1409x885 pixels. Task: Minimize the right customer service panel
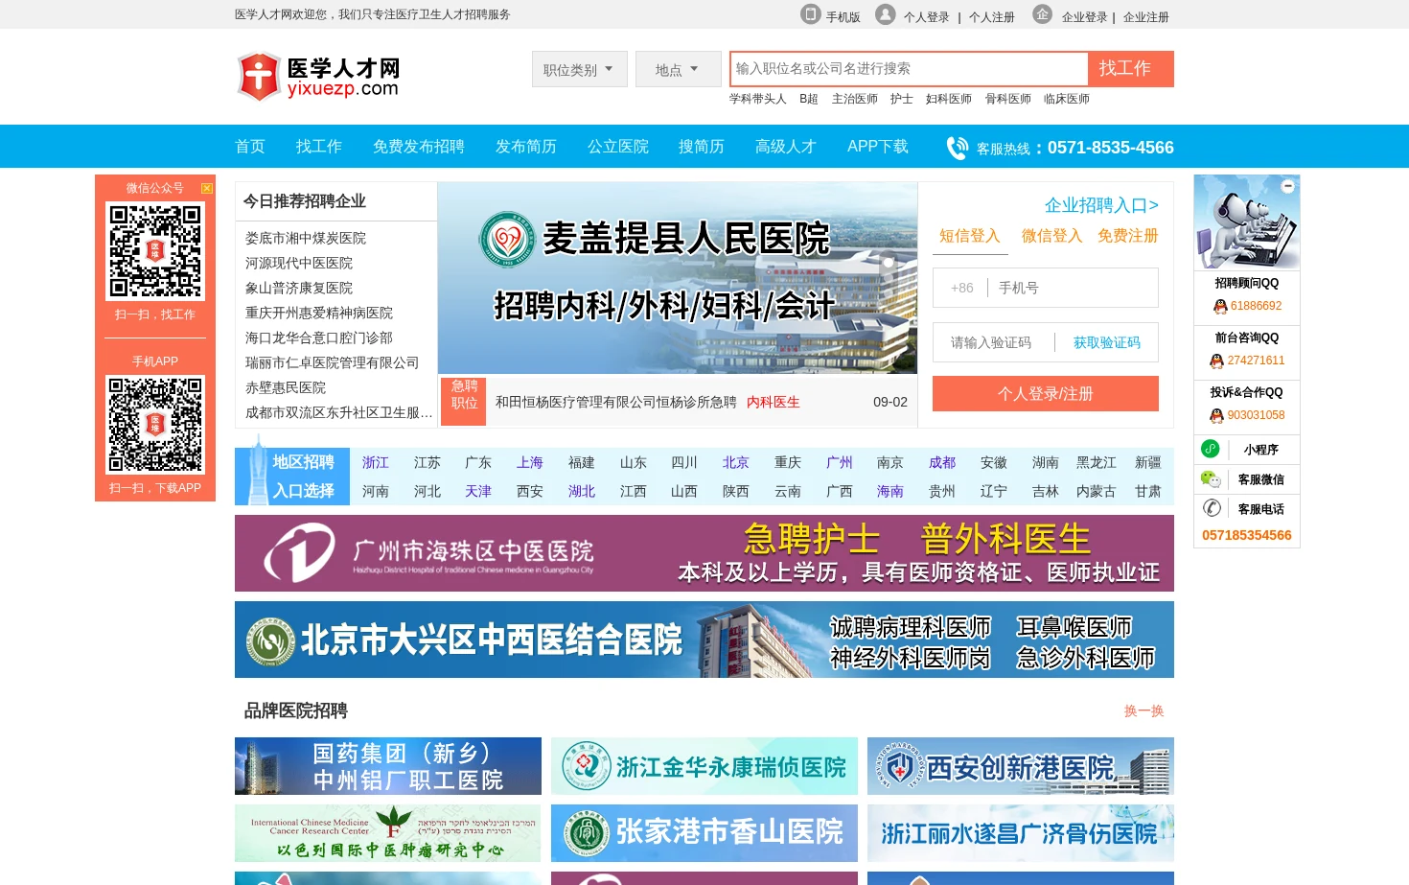coord(1288,186)
